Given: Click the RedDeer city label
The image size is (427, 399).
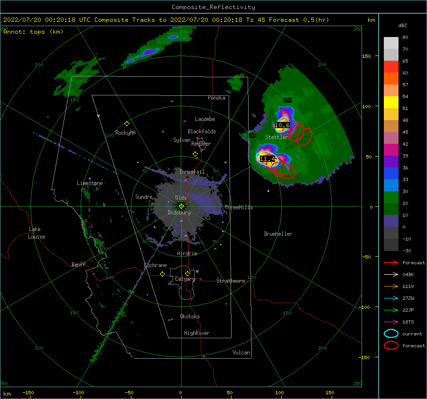Looking at the screenshot, I should point(201,144).
